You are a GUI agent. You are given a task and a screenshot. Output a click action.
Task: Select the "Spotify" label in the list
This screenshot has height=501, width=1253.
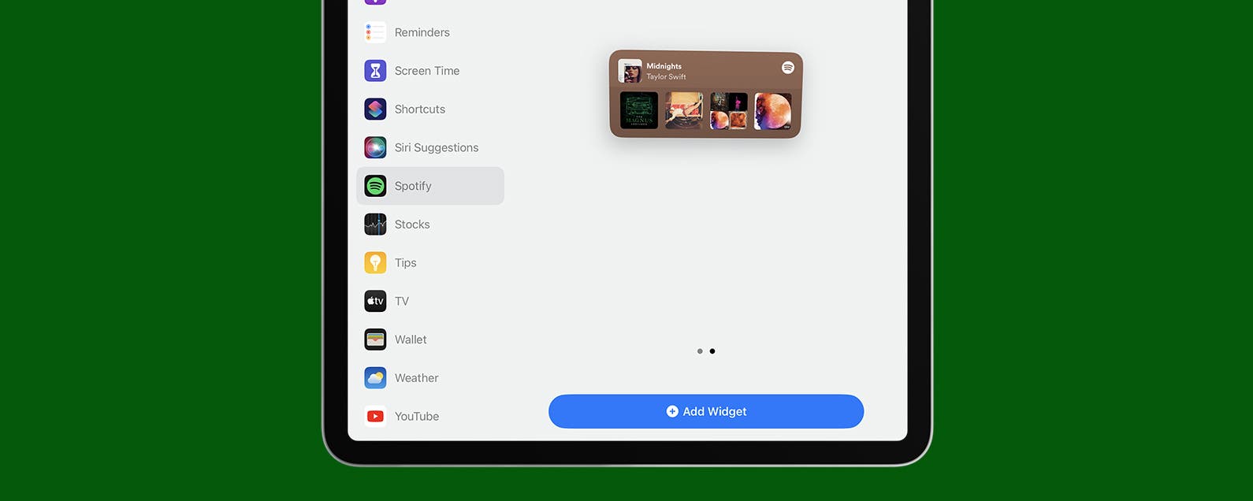(x=413, y=186)
